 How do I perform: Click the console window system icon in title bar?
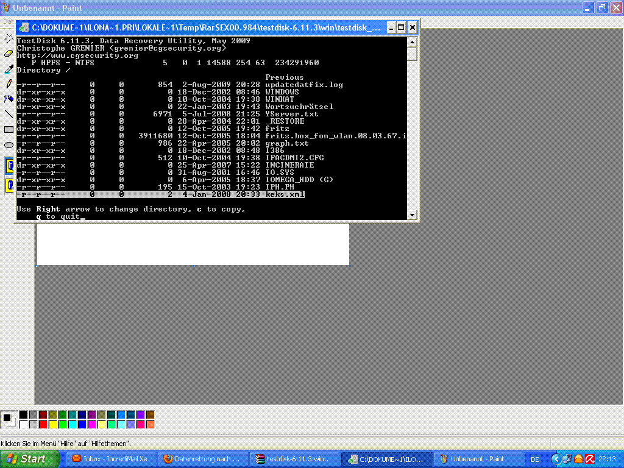pyautogui.click(x=24, y=27)
